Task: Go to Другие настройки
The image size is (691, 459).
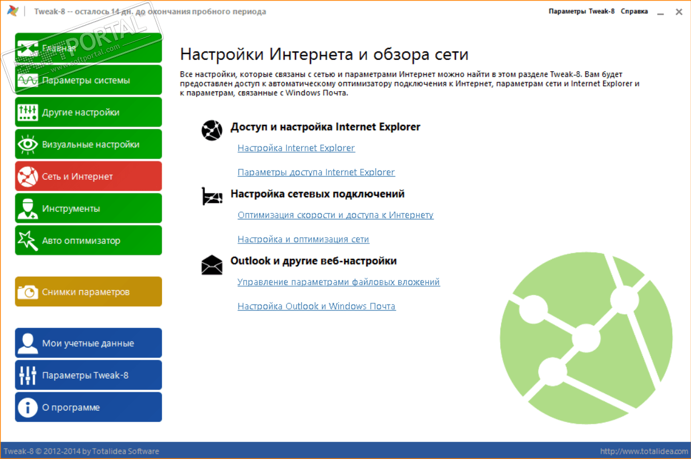Action: (88, 112)
